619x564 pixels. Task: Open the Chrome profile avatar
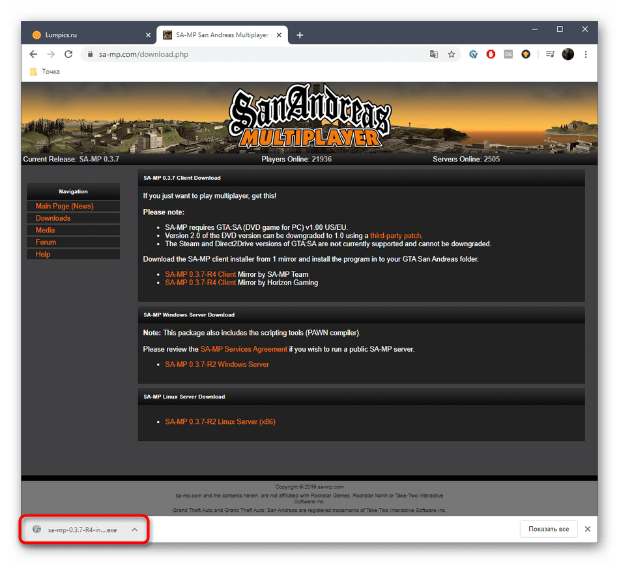(x=568, y=55)
